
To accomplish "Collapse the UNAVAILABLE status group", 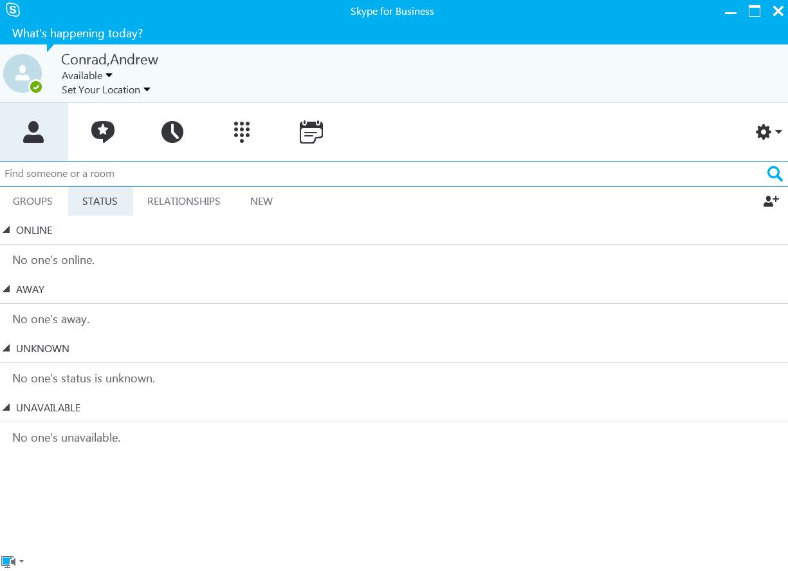I will (x=6, y=407).
